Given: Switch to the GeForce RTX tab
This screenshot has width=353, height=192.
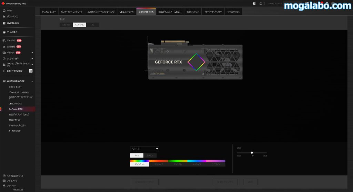Looking at the screenshot, I should coord(146,12).
